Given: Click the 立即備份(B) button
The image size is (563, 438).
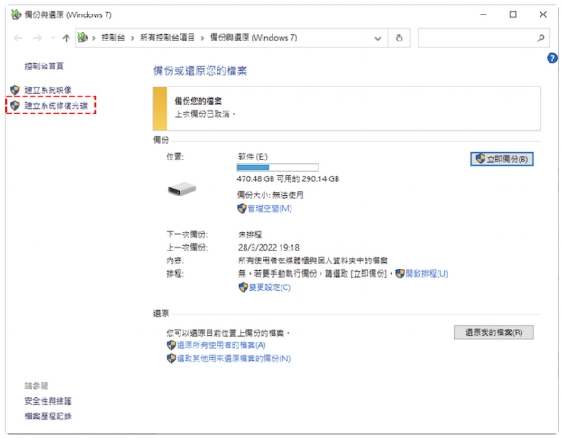Looking at the screenshot, I should [502, 159].
